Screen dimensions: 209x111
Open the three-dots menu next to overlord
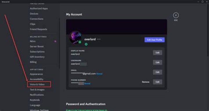(99, 39)
